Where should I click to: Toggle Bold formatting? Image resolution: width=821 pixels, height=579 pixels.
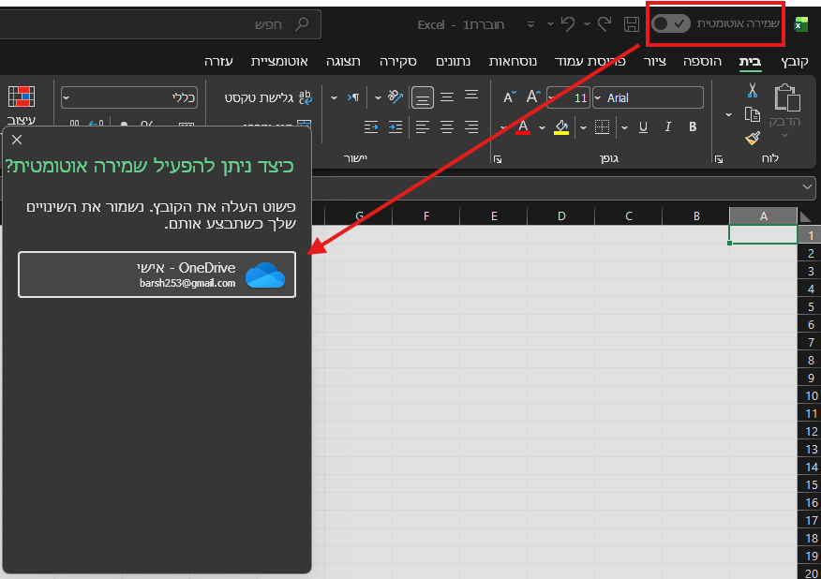[693, 126]
